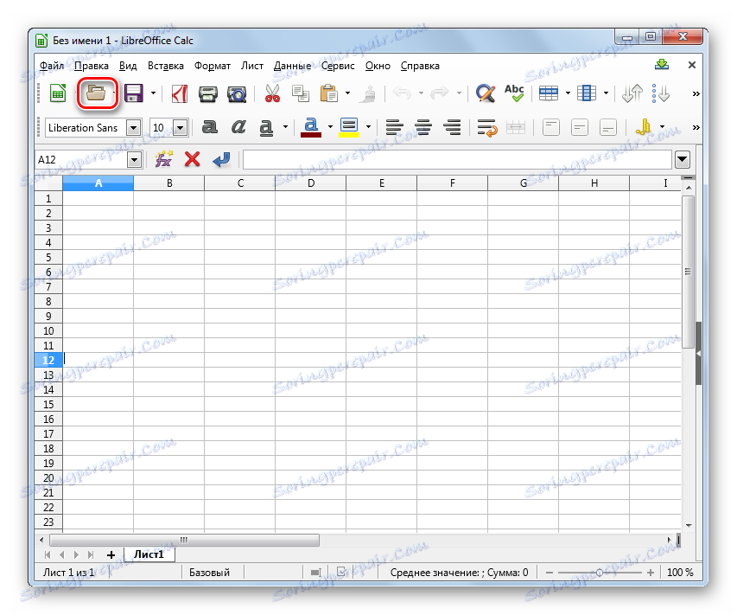Merge and center cells
The width and height of the screenshot is (737, 615).
[516, 127]
